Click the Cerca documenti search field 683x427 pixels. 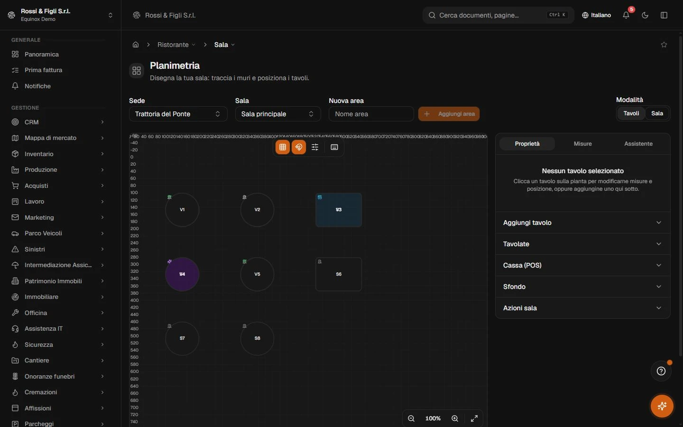(498, 15)
